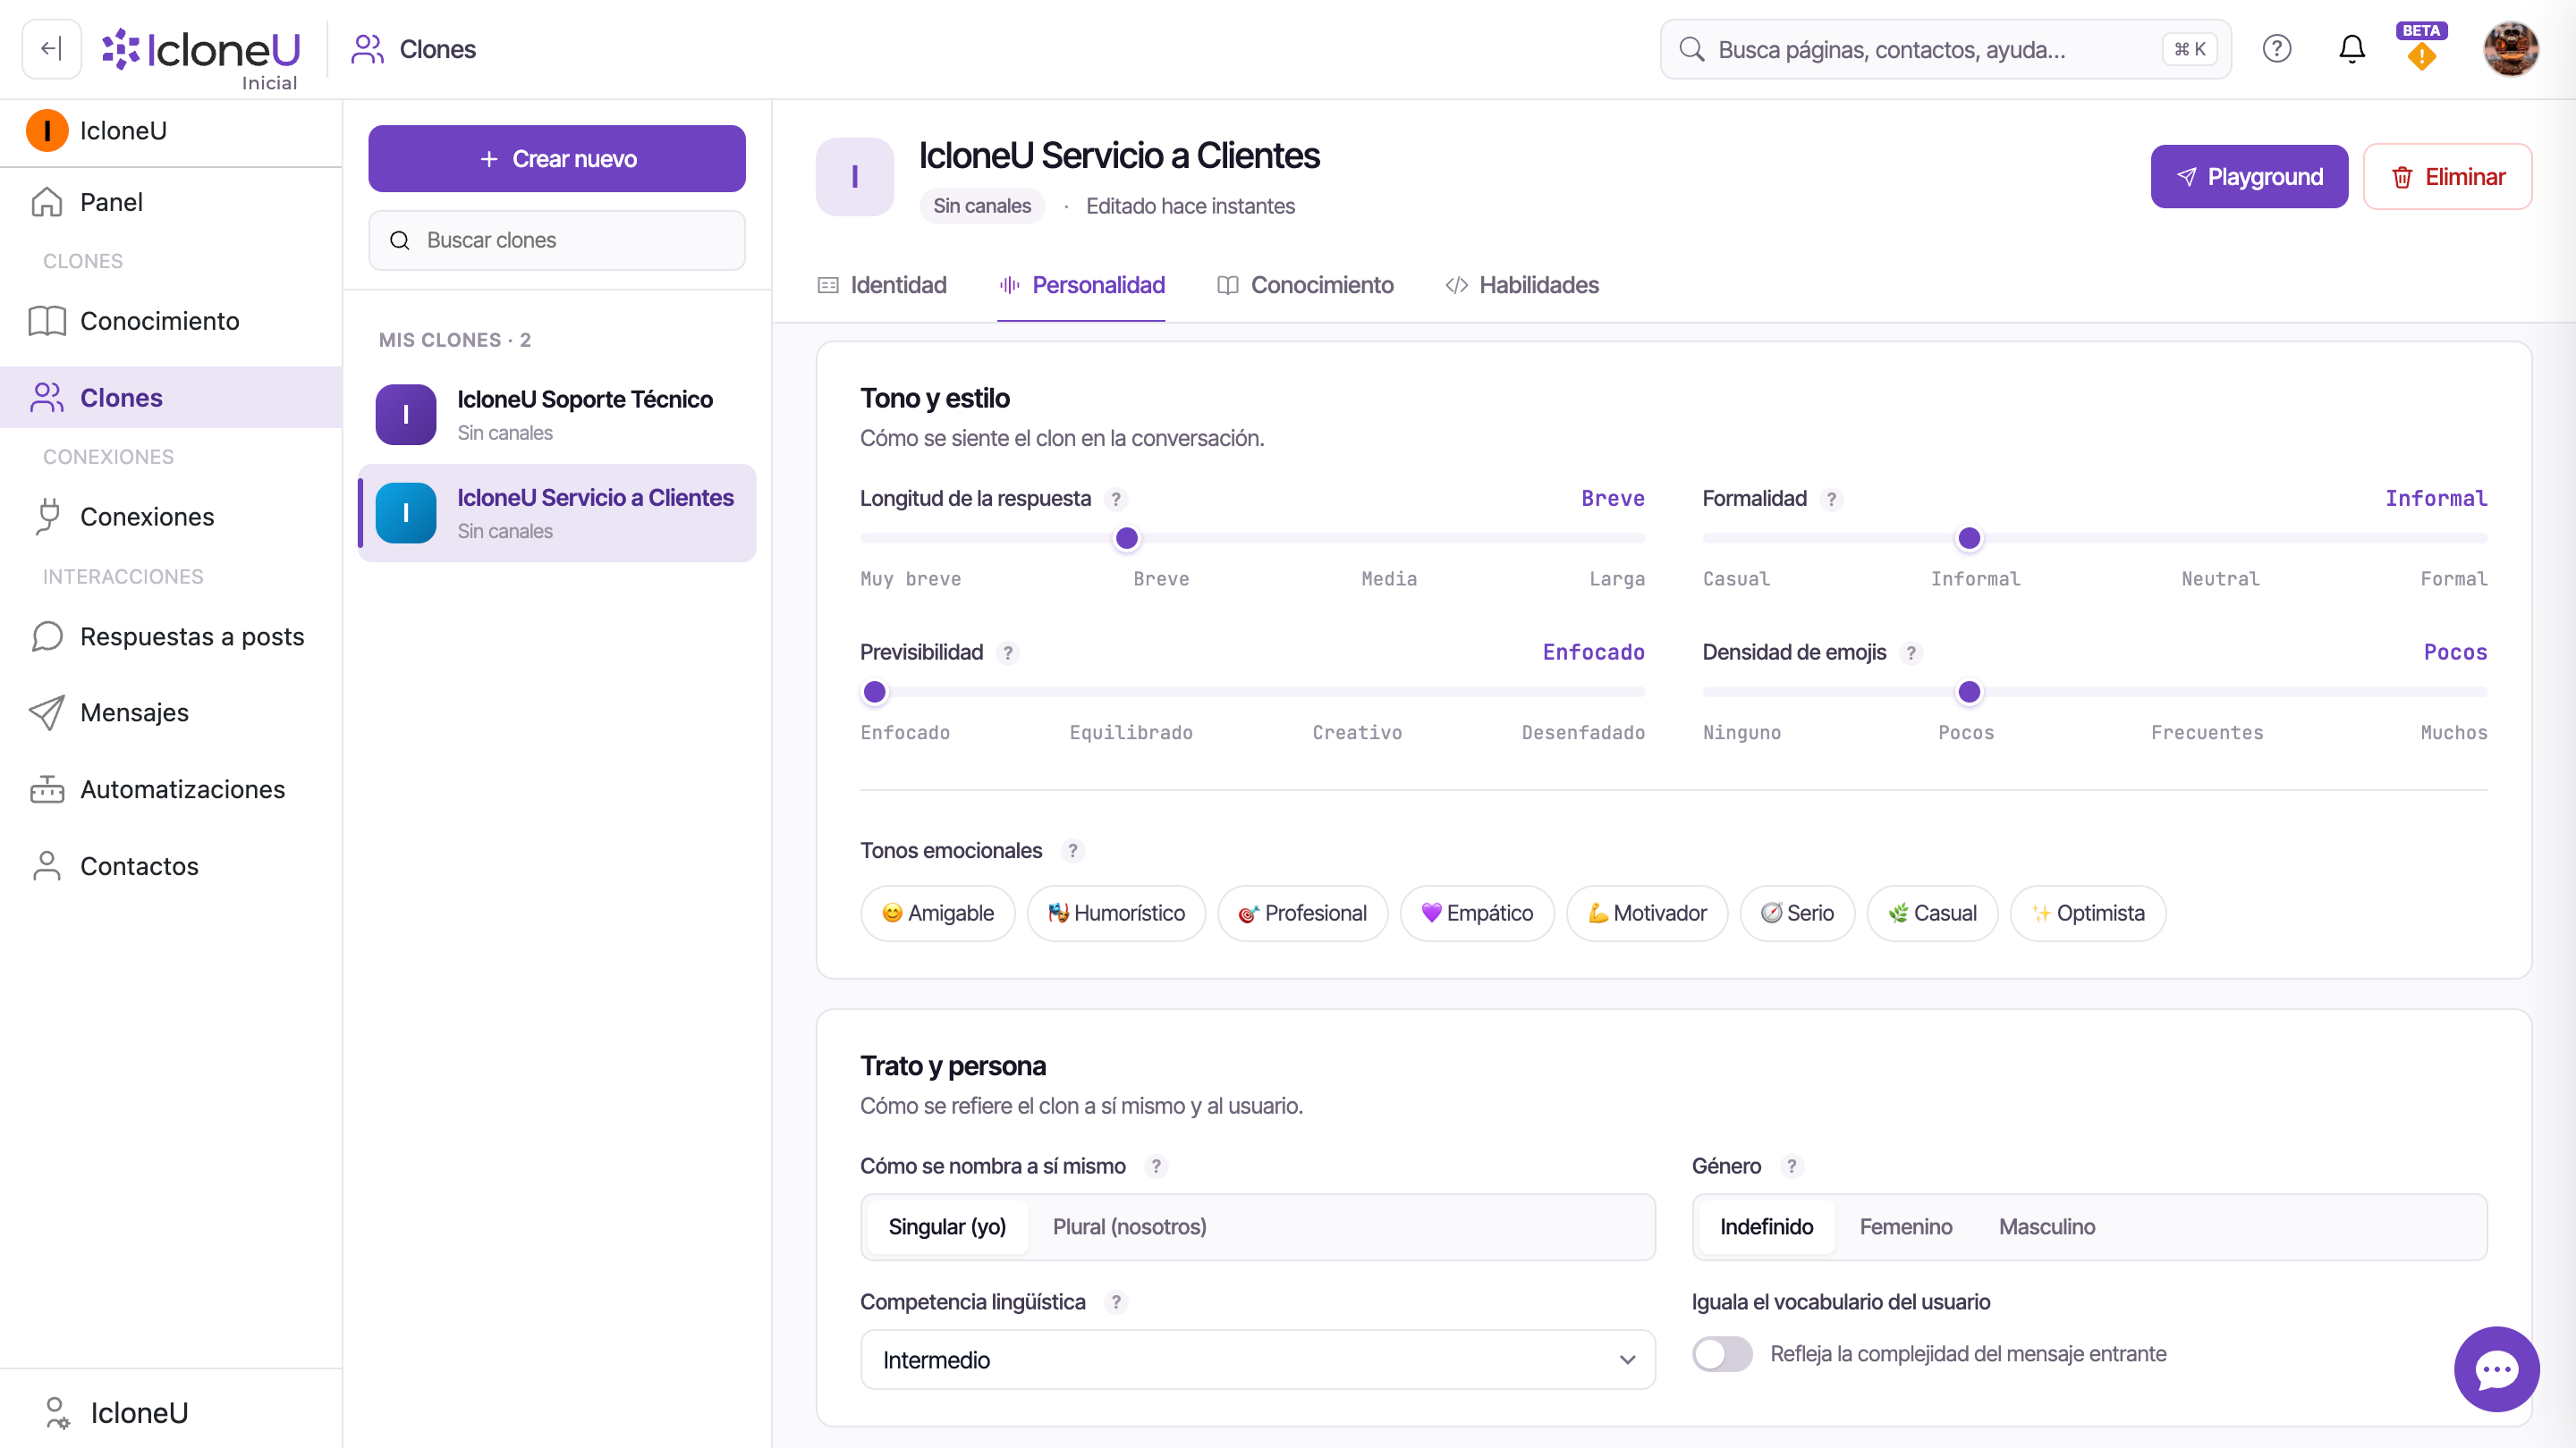Show help for Formalidad
Viewport: 2576px width, 1448px height.
(1831, 499)
